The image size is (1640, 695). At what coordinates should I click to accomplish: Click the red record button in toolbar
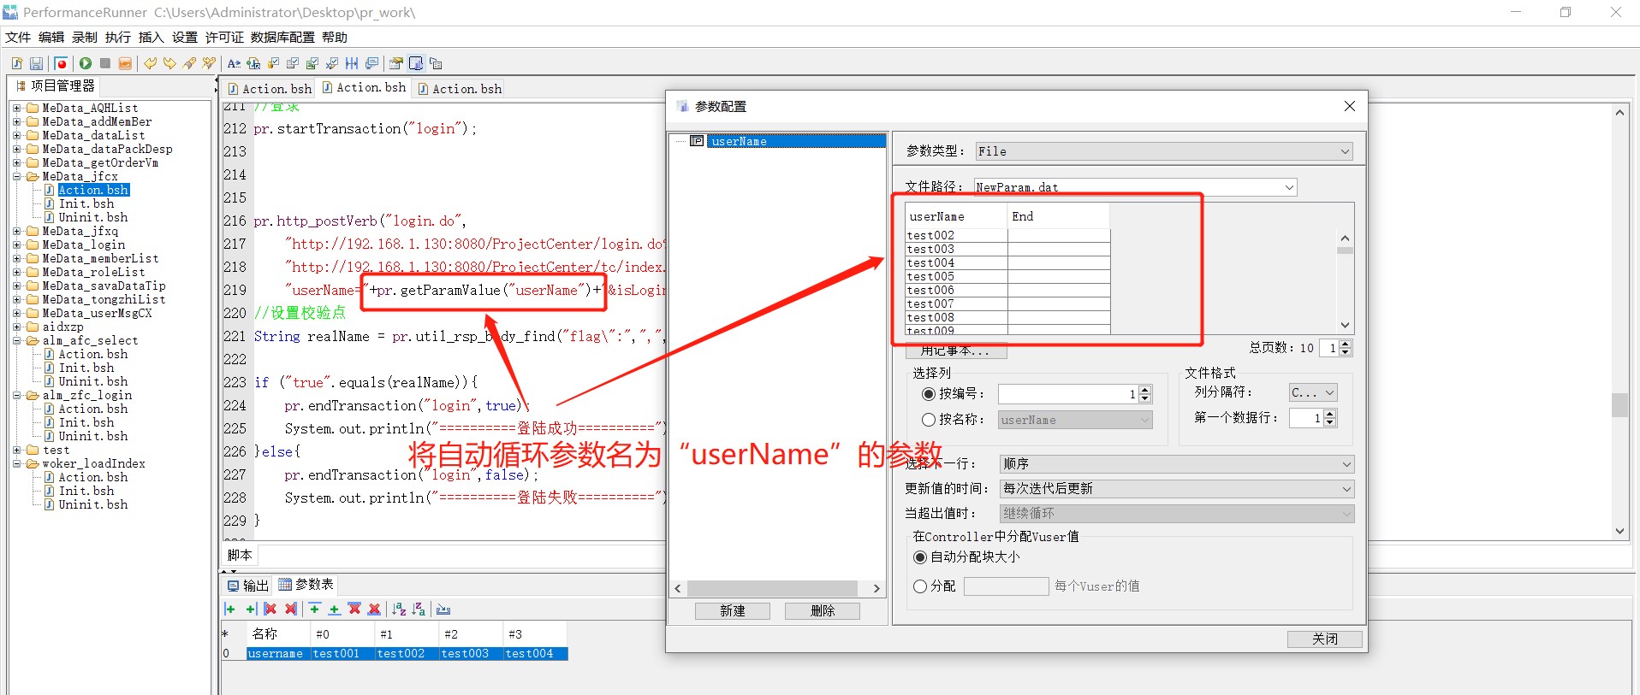61,63
